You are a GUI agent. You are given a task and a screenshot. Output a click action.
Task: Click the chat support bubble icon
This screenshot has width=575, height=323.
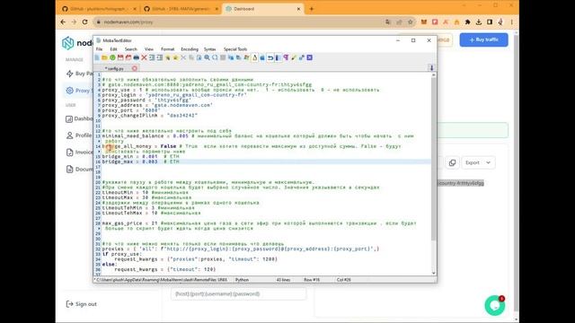[495, 305]
